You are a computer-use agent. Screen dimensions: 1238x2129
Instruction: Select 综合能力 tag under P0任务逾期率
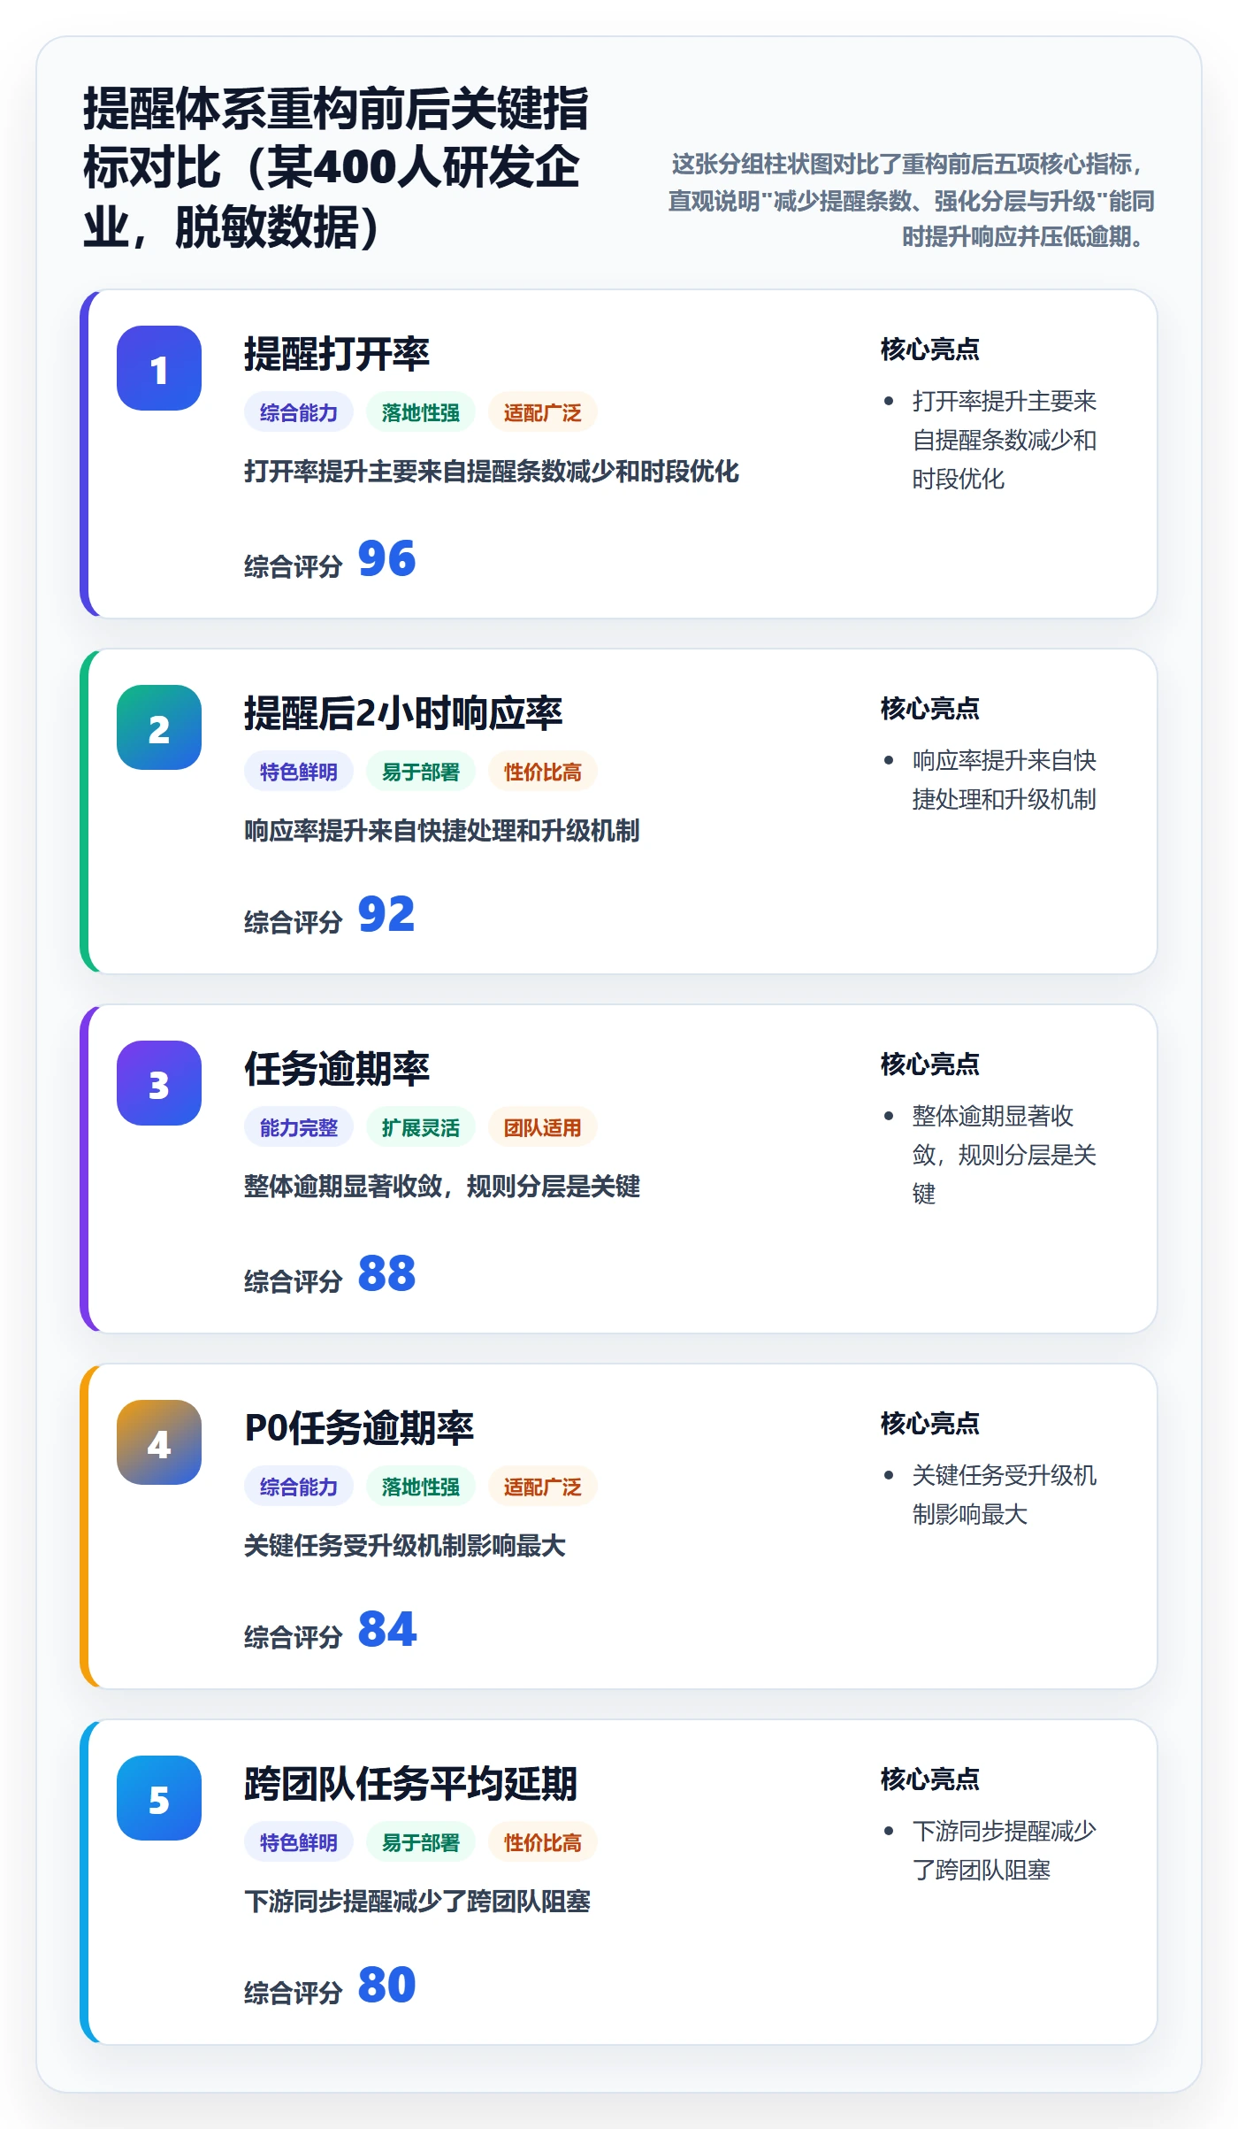[x=299, y=1487]
